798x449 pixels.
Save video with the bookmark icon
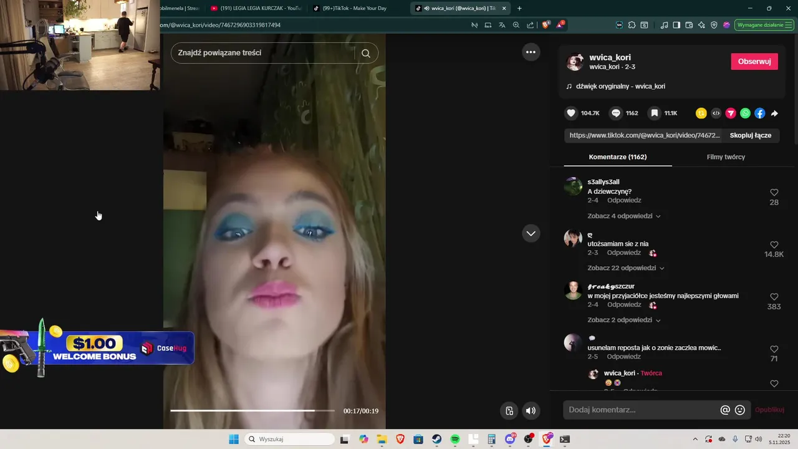[654, 113]
